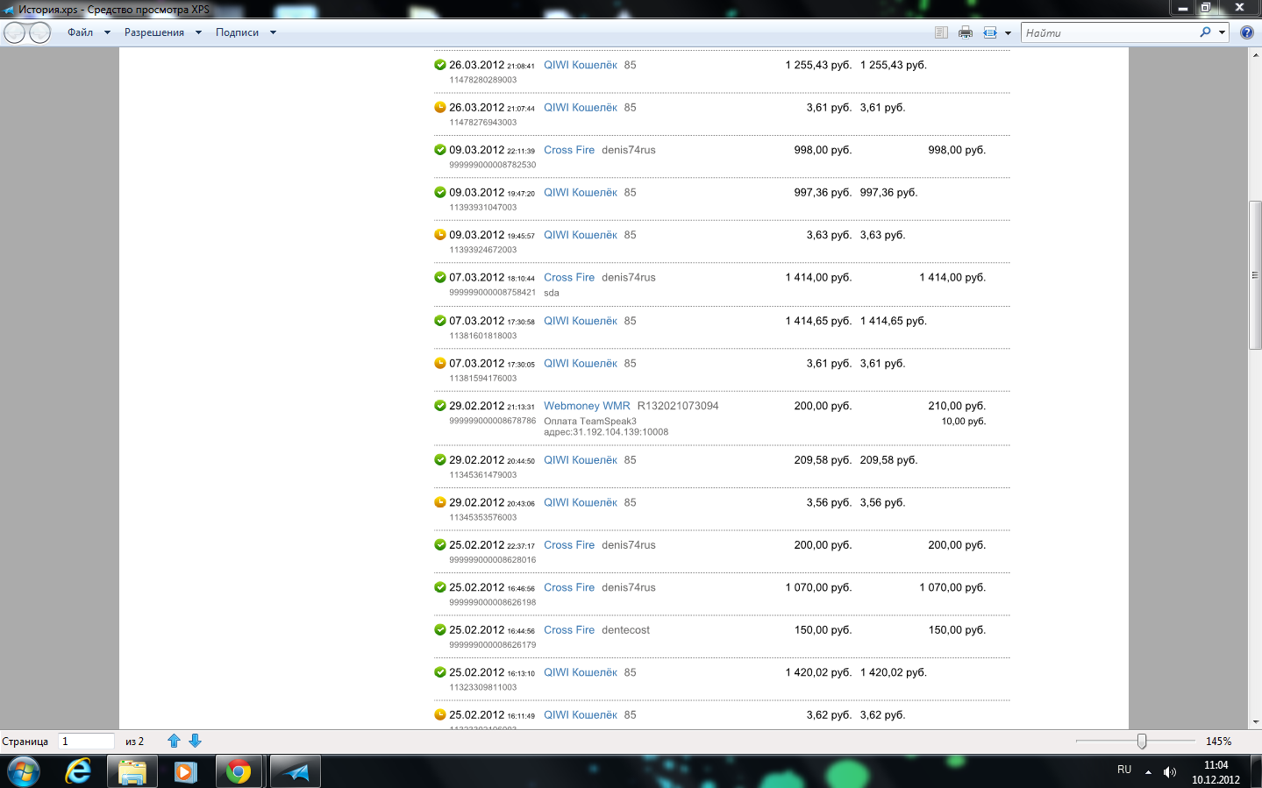This screenshot has height=788, width=1262.
Task: Click QIWI Кошелёк link in 07.03.2012 17:30:58 row
Action: click(581, 321)
